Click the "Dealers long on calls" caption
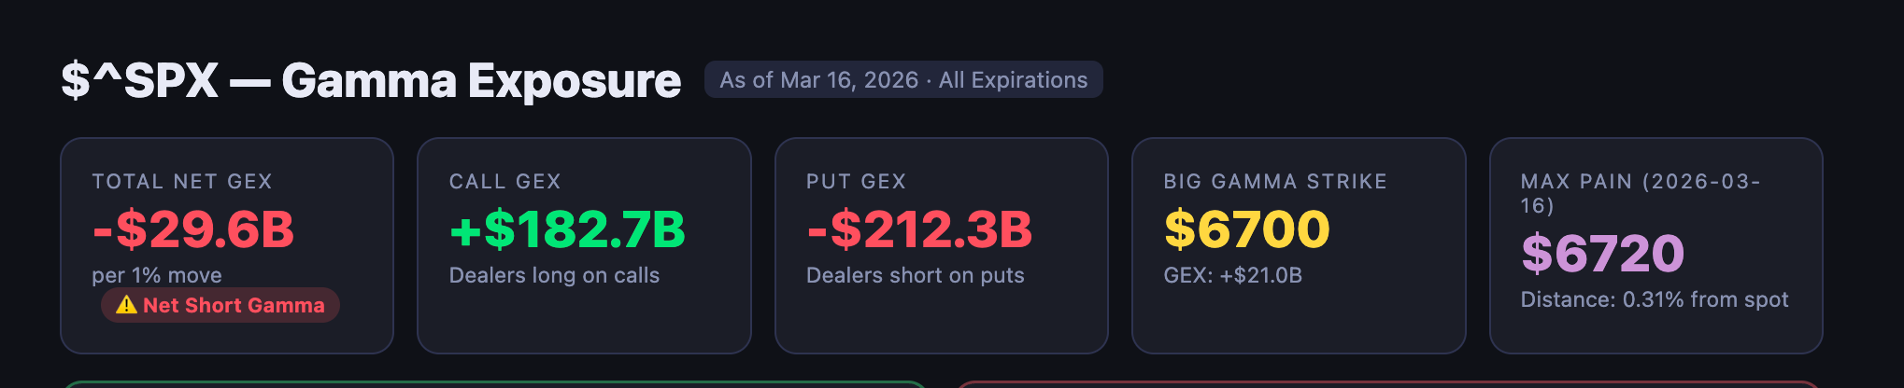 (554, 275)
